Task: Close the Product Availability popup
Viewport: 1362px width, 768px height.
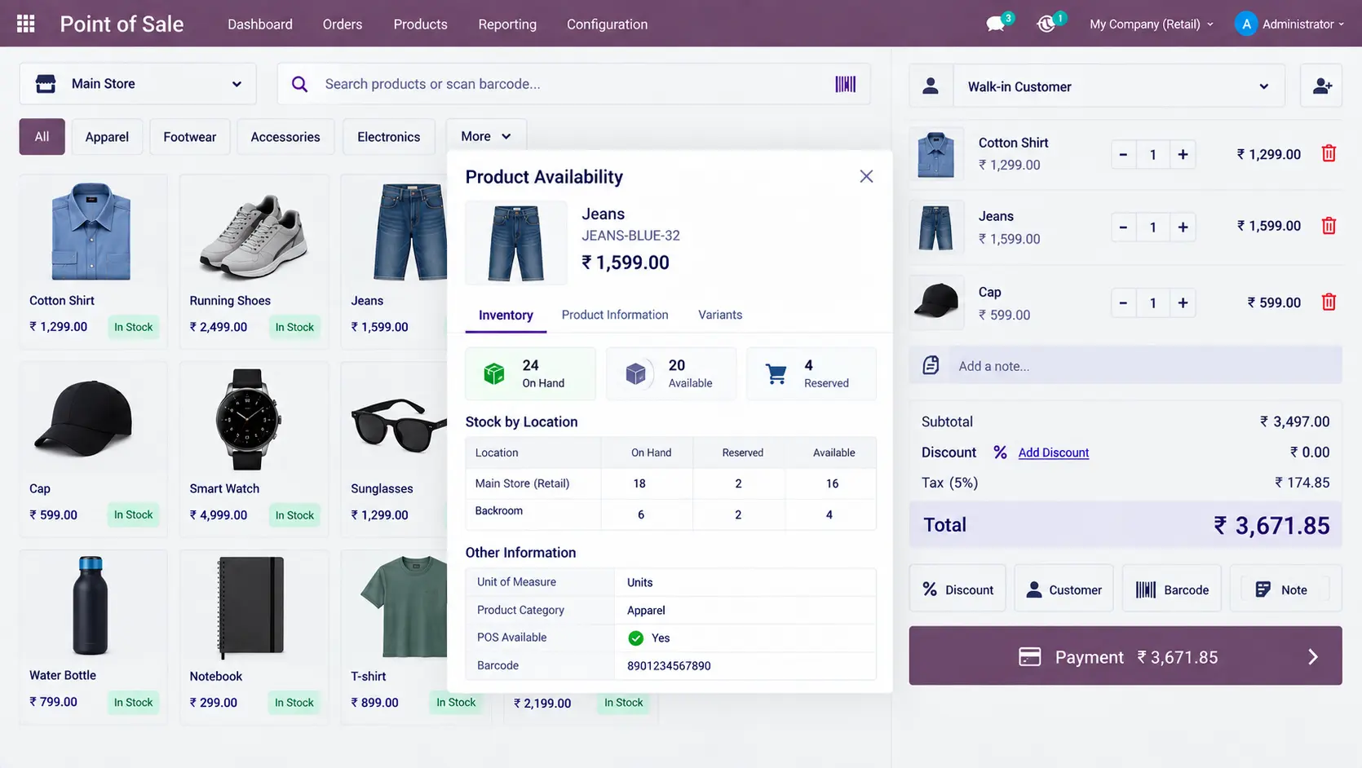Action: [866, 176]
